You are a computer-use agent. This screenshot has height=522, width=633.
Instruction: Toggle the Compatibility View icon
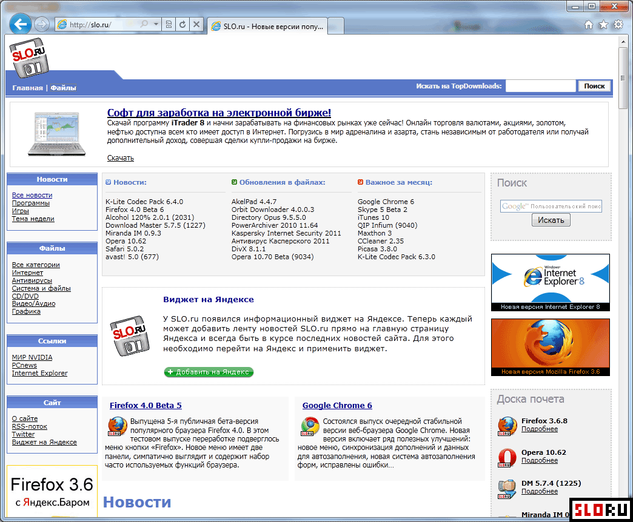pos(169,25)
